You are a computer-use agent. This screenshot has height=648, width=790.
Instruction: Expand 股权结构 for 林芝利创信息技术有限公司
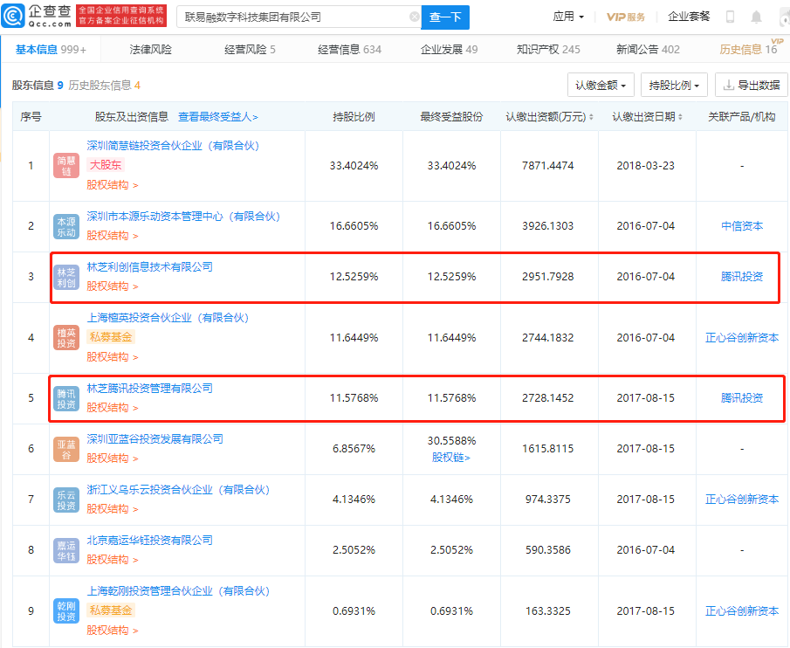[x=112, y=286]
